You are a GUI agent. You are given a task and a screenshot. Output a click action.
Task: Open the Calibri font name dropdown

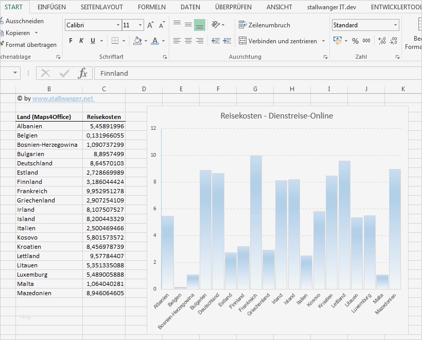click(118, 25)
